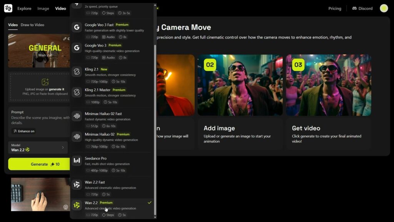Click the Google Veo 3 Fast G icon
Image resolution: width=394 pixels, height=222 pixels.
77,27
